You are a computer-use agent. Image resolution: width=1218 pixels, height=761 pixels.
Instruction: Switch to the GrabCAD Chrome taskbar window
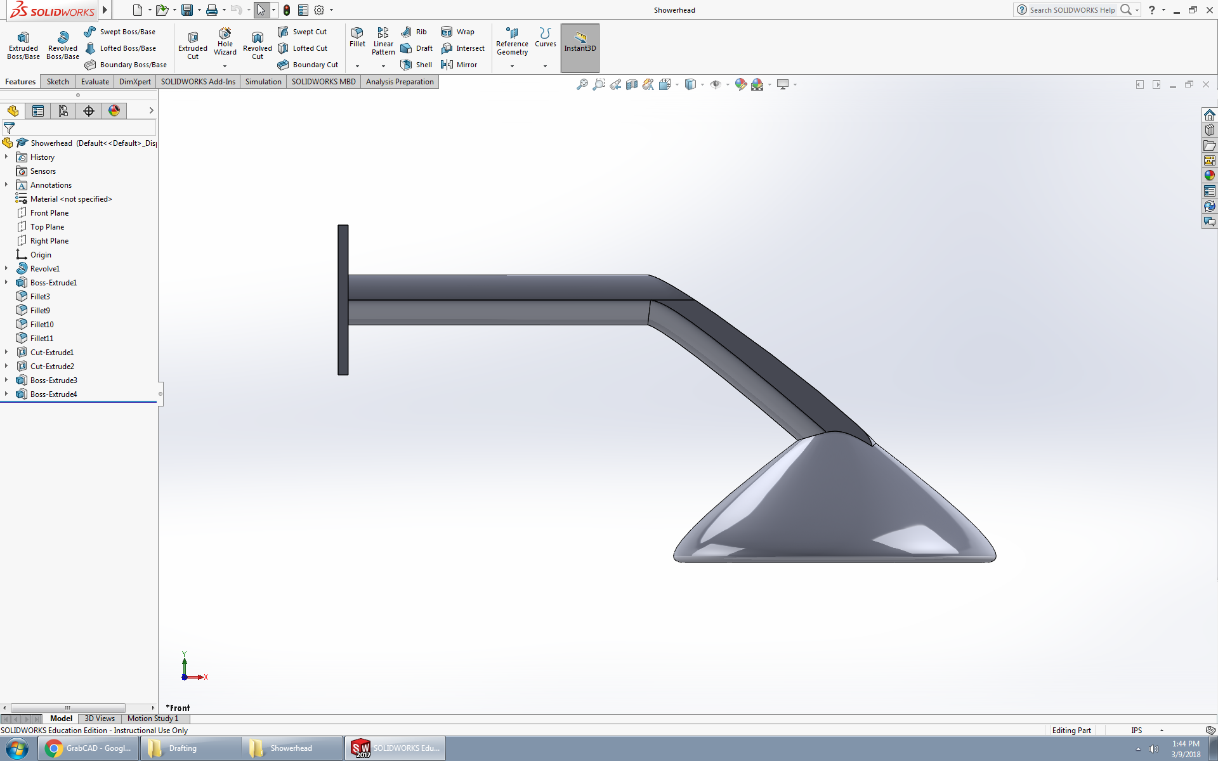[88, 748]
